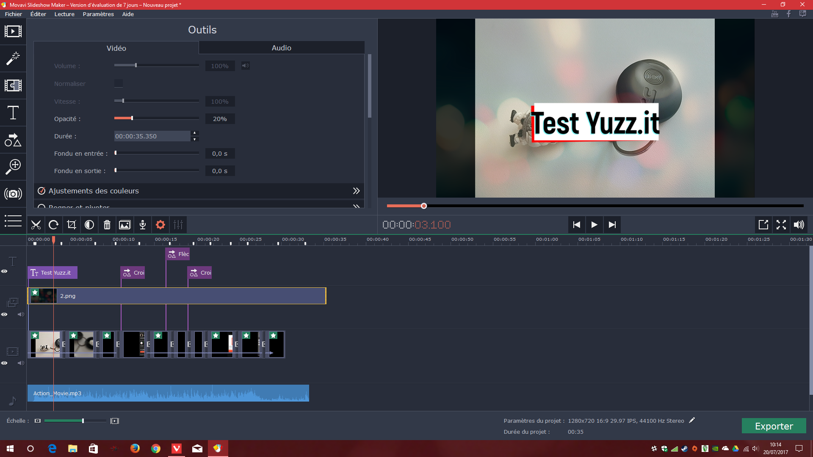
Task: Toggle visibility of the titles track
Action: (4, 271)
